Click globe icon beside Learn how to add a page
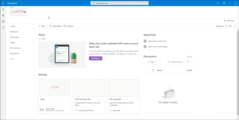The image size is (239, 120). [145, 47]
